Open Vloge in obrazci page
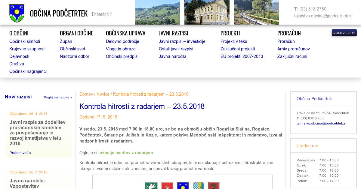 pos(121,49)
